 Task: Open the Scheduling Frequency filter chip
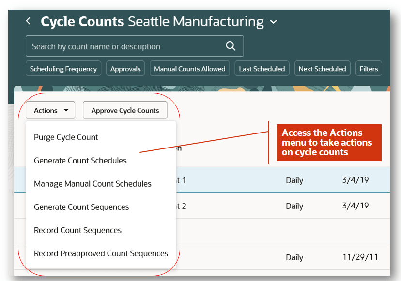[63, 69]
